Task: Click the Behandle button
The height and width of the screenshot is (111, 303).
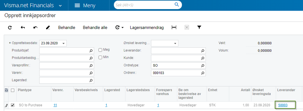Action: point(67,28)
